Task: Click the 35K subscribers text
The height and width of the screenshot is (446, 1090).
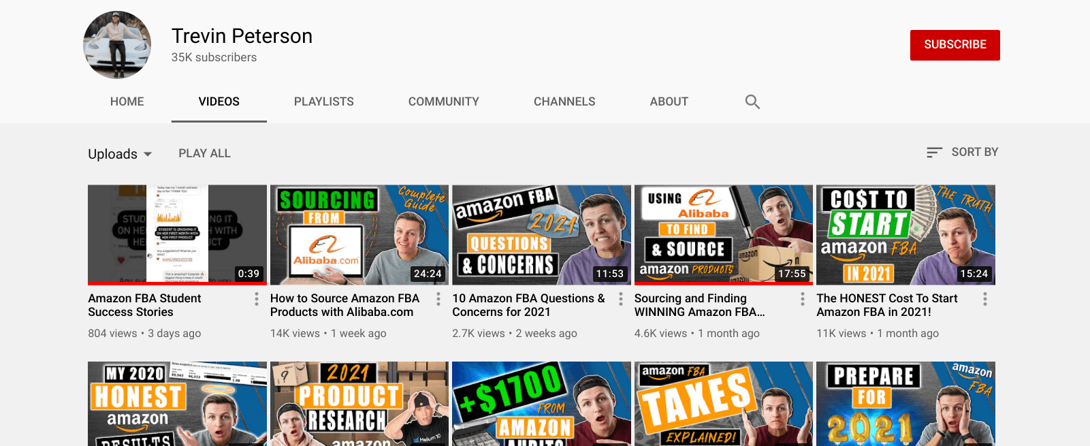Action: point(214,58)
